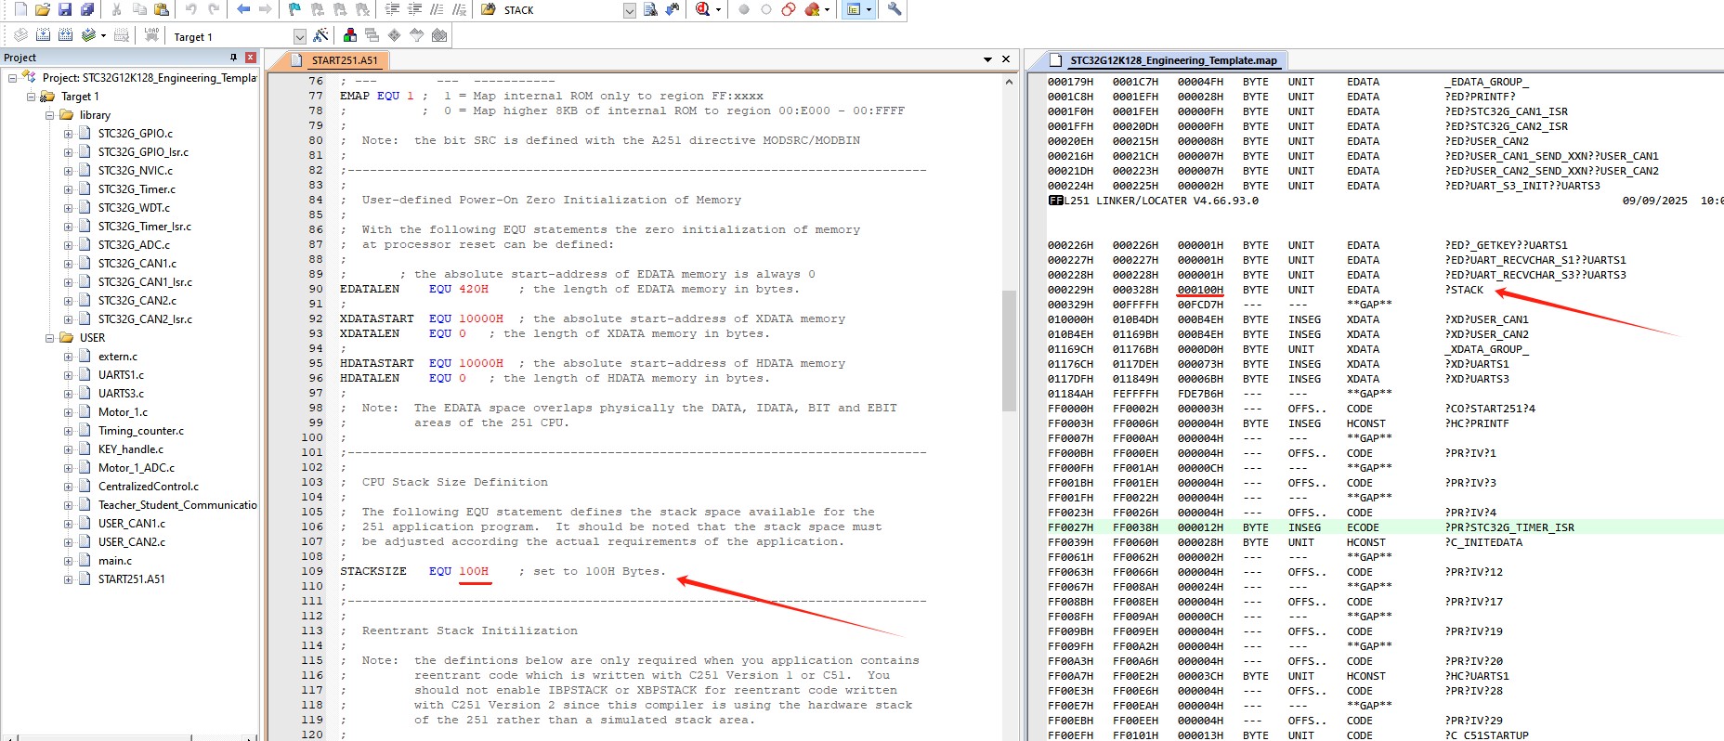Click the editor vertical scrollbar thumb
Screen dimensions: 1724x741
pyautogui.click(x=1009, y=350)
